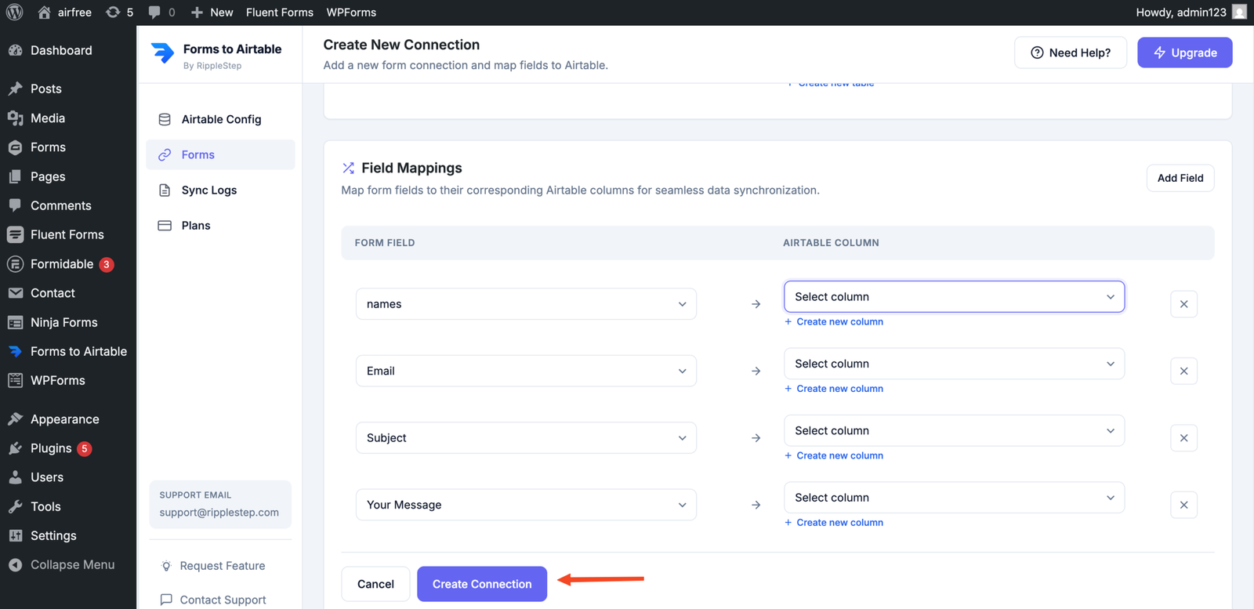The height and width of the screenshot is (609, 1254).
Task: Click the New content plus item
Action: tap(212, 13)
